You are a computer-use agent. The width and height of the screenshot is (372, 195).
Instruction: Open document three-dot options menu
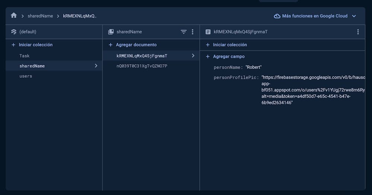(358, 32)
